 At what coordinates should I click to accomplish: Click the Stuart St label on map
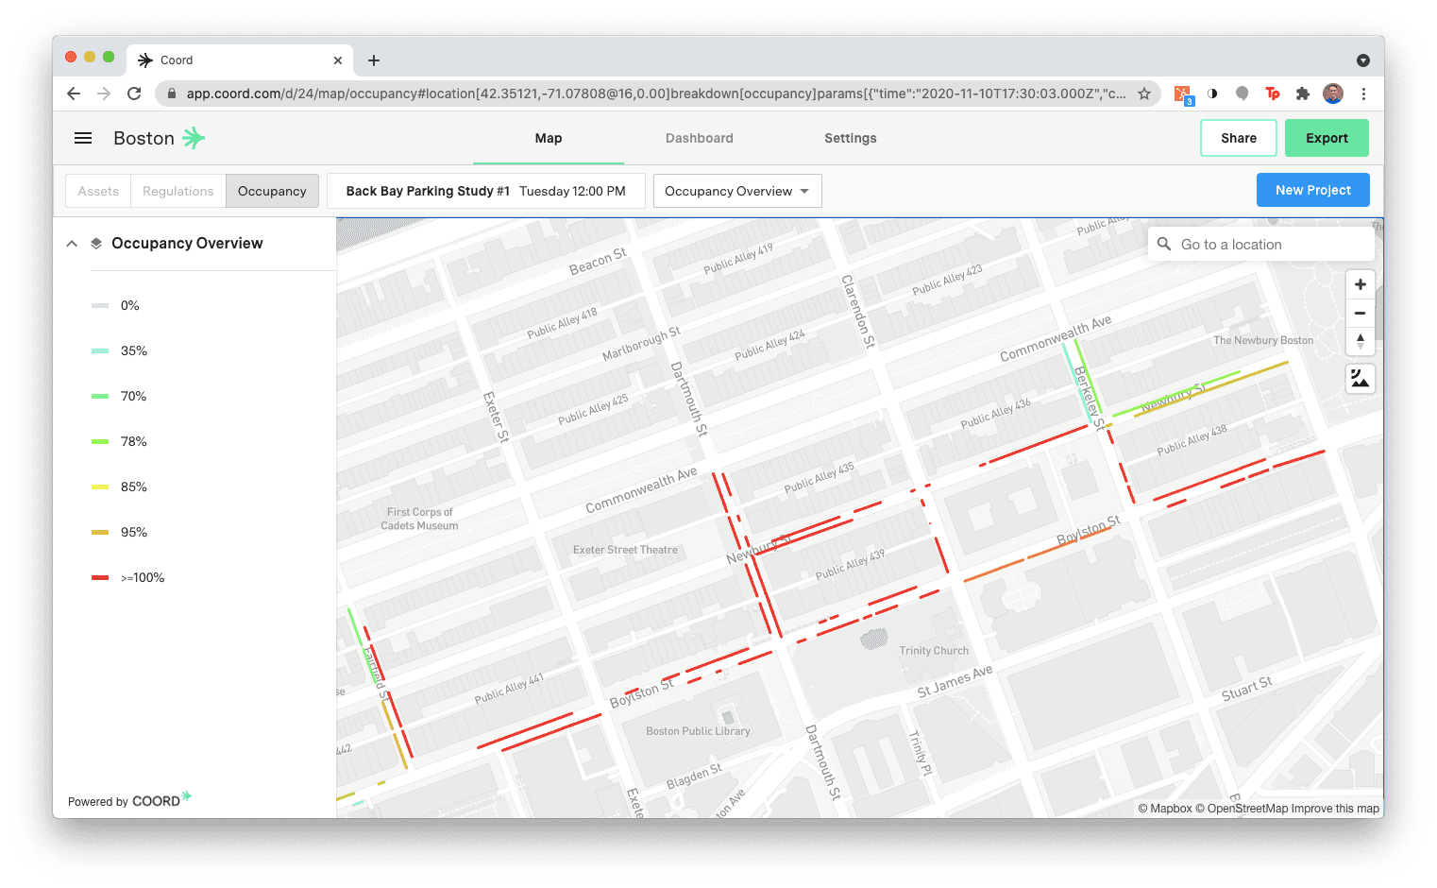coord(1246,689)
